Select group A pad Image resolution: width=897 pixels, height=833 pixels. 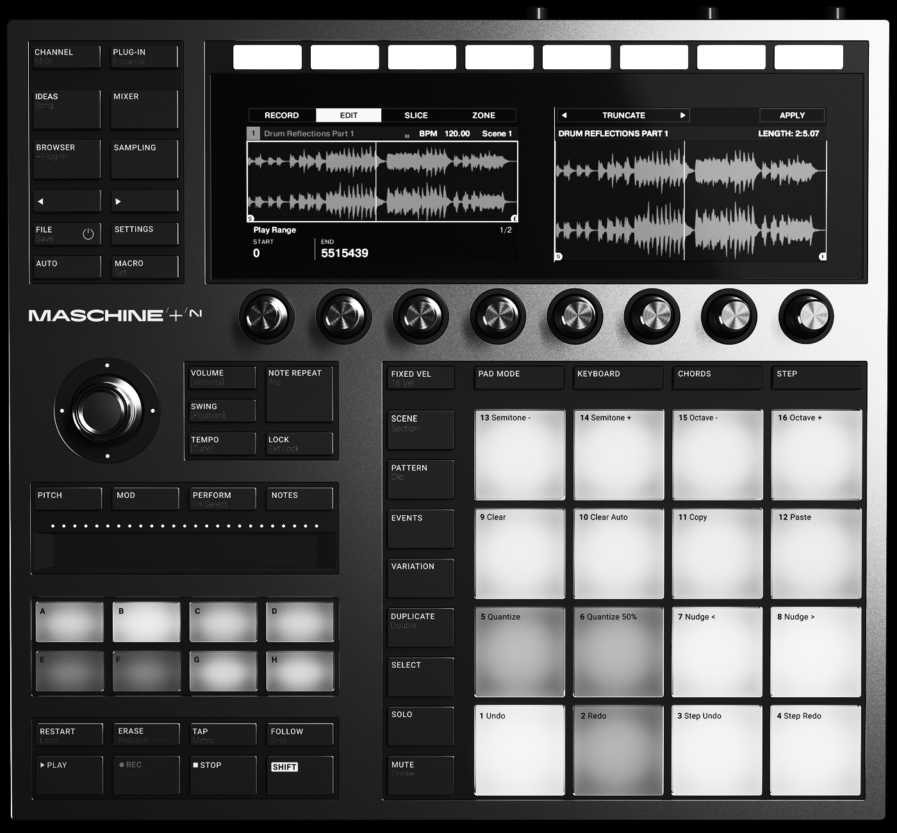[x=69, y=622]
